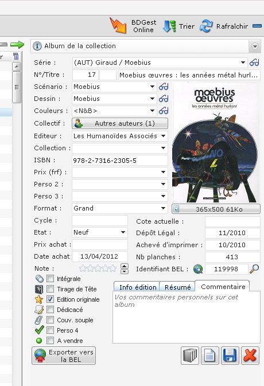Click the Couv. souple paperclip icon

click(x=38, y=320)
